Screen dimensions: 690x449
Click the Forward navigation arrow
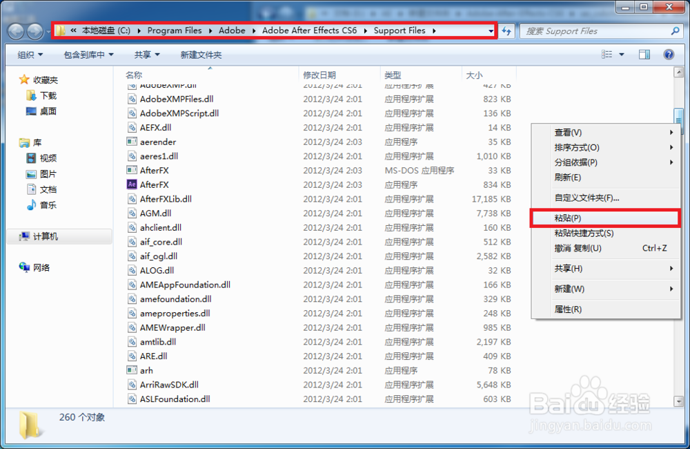coord(34,31)
